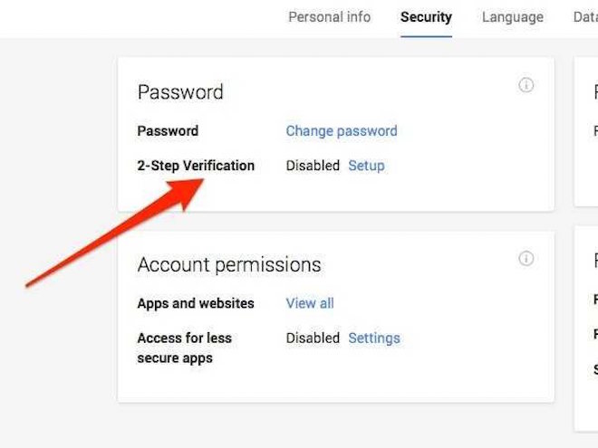
Task: Click the Change password link
Action: (342, 130)
